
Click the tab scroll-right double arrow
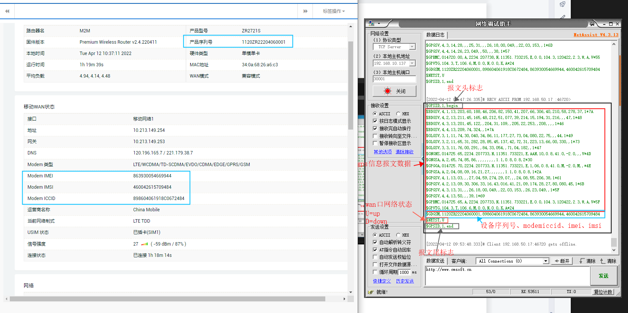tap(305, 11)
